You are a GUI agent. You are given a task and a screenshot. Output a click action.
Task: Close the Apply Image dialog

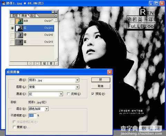coord(110,72)
